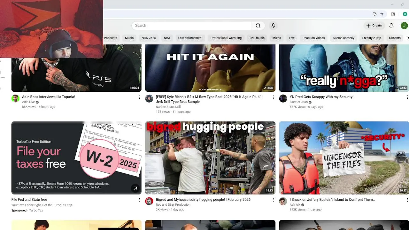Screen dimensions: 409x230
Task: Click the external link arrow on TurboTax ad
Action: point(135,188)
